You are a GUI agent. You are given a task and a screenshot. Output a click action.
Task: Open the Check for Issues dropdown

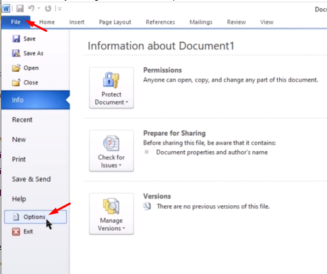(x=111, y=150)
